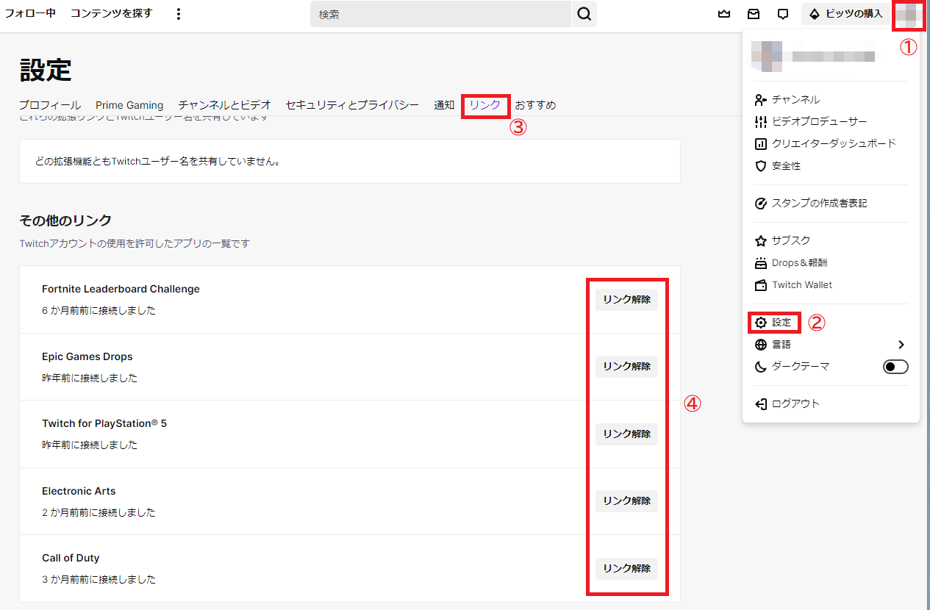Open the inbox notifications icon
The width and height of the screenshot is (930, 610).
(754, 14)
